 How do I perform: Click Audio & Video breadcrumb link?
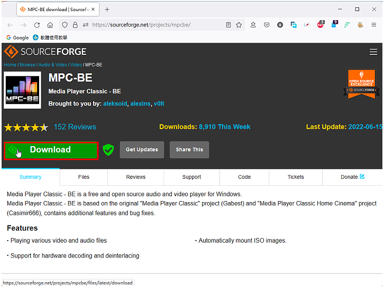[x=53, y=65]
